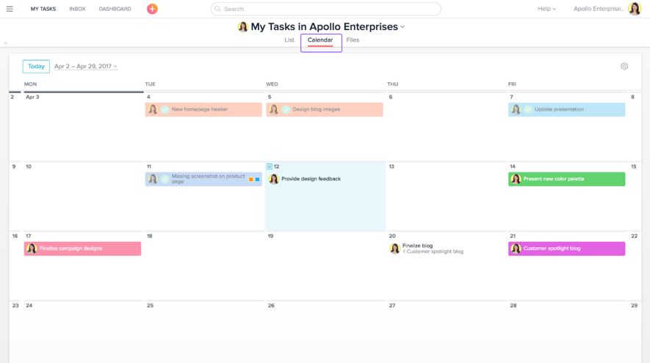
Task: Open the hamburger sidebar menu
Action: pos(10,9)
